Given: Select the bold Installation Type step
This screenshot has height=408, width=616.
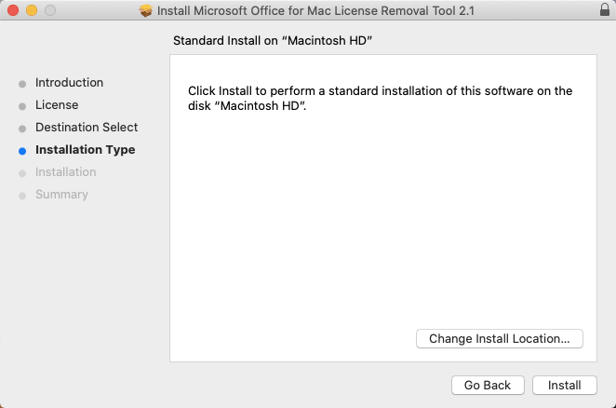Looking at the screenshot, I should click(85, 150).
